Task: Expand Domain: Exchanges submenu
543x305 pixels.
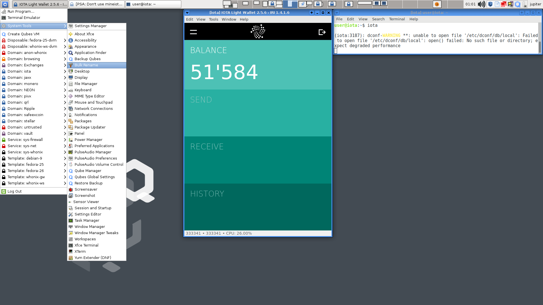Action: [x=34, y=65]
